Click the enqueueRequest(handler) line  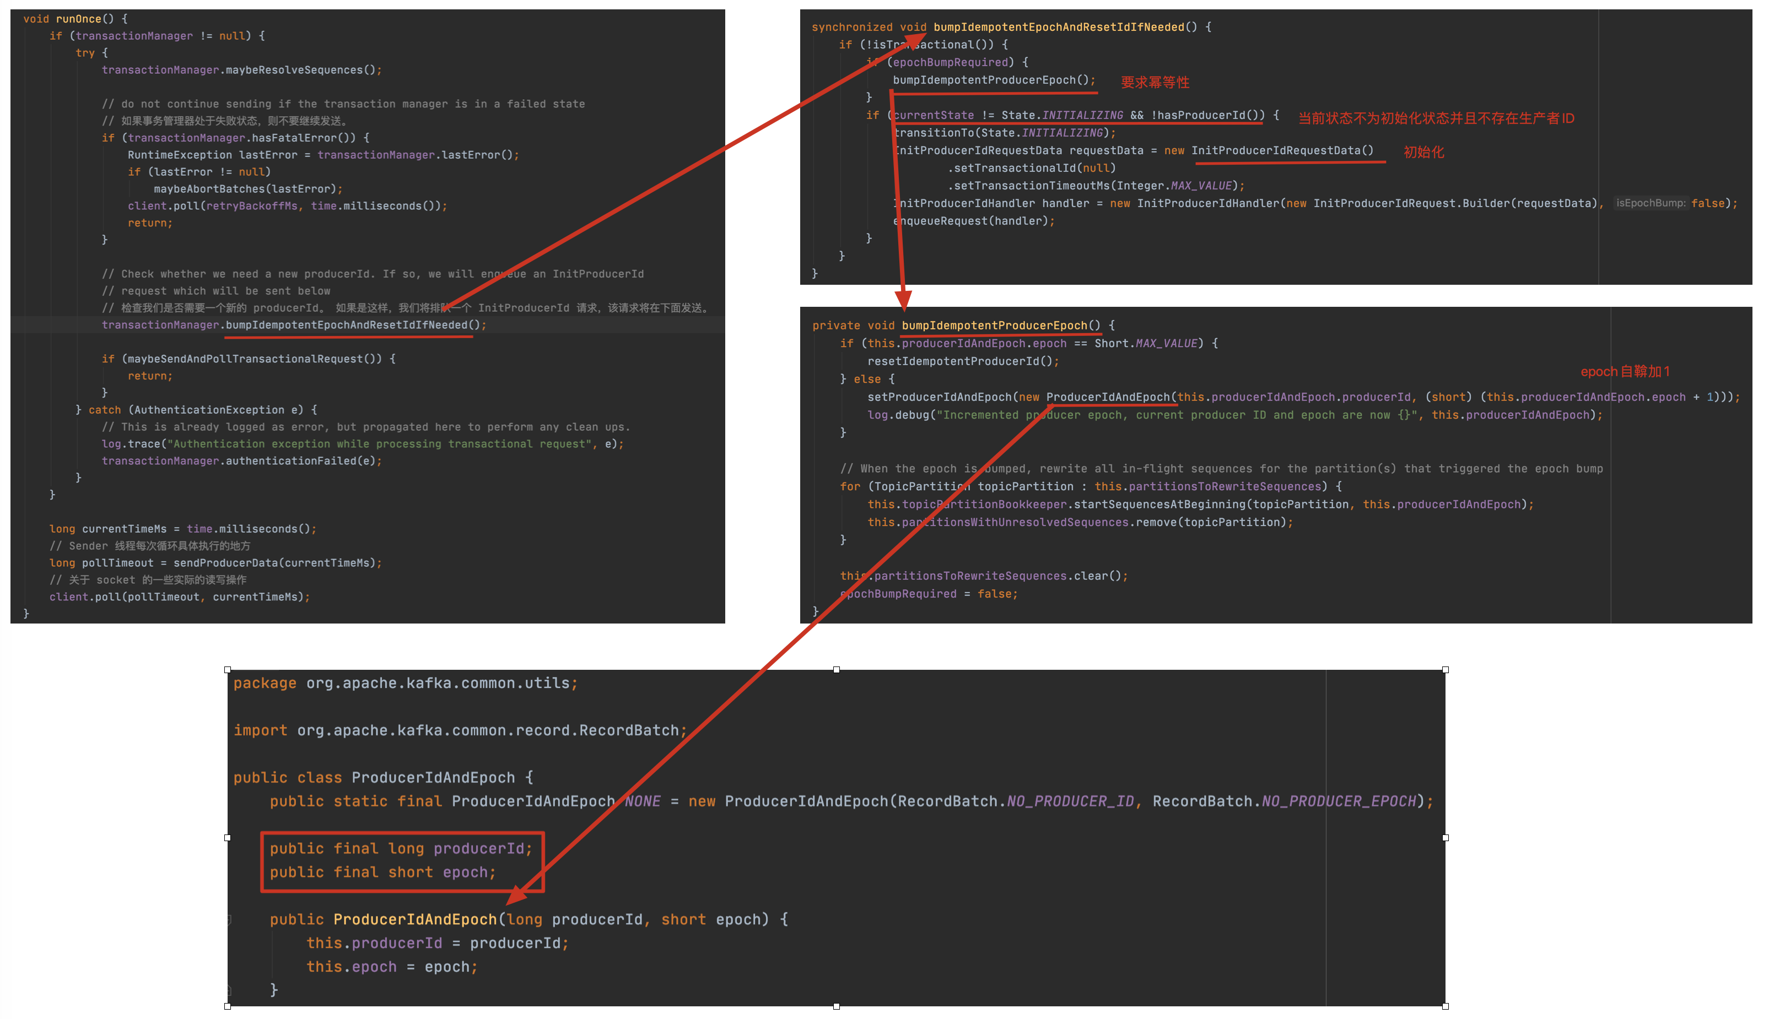click(974, 221)
